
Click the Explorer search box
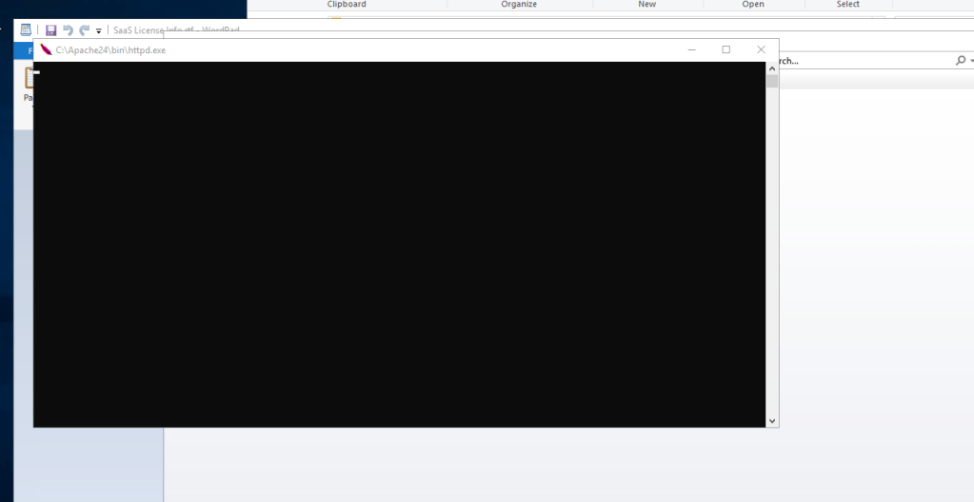click(x=857, y=61)
